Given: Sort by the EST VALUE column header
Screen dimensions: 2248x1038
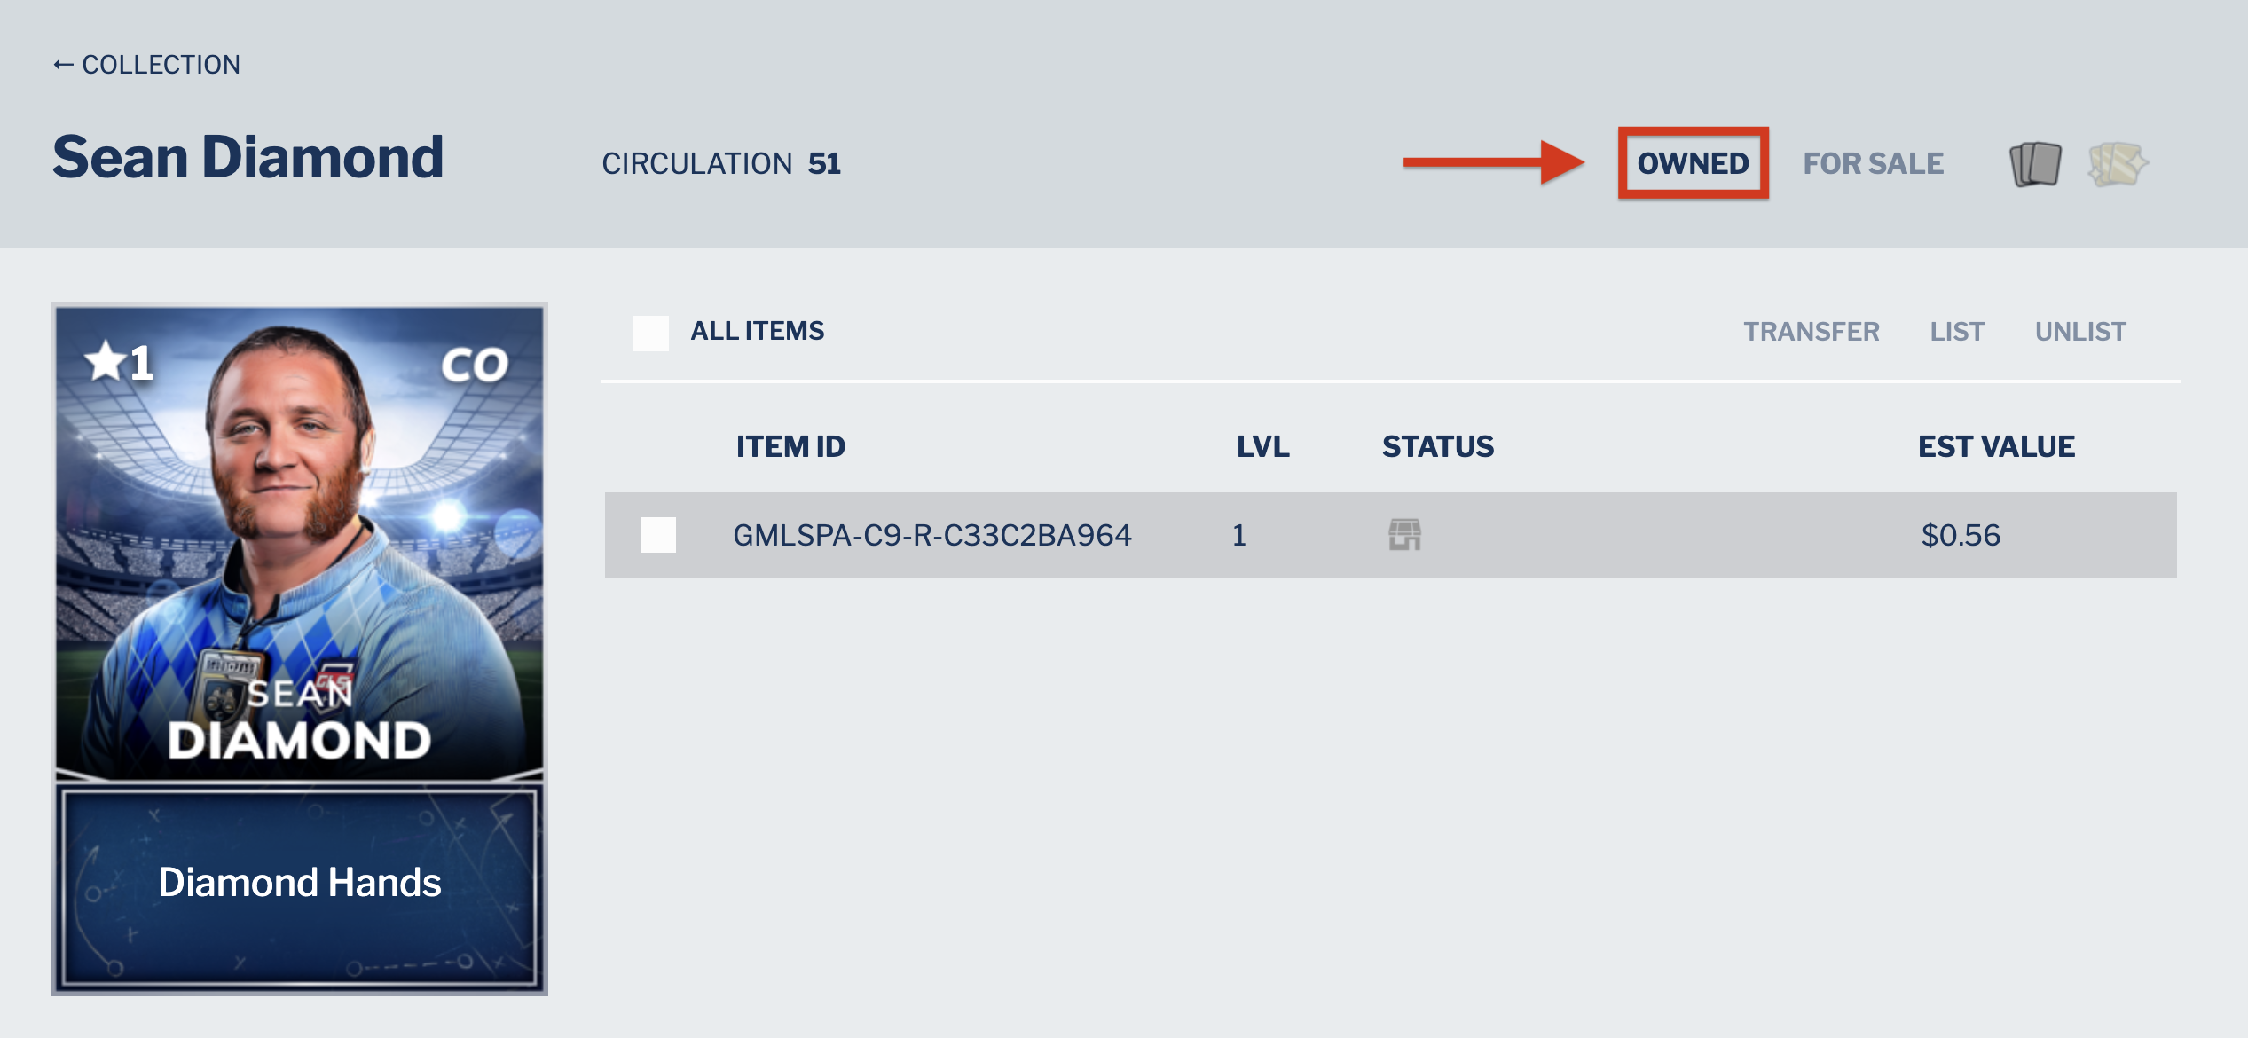Looking at the screenshot, I should [1996, 446].
